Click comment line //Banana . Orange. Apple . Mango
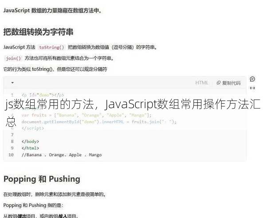Screen dimensions: 267x218 pos(62,155)
